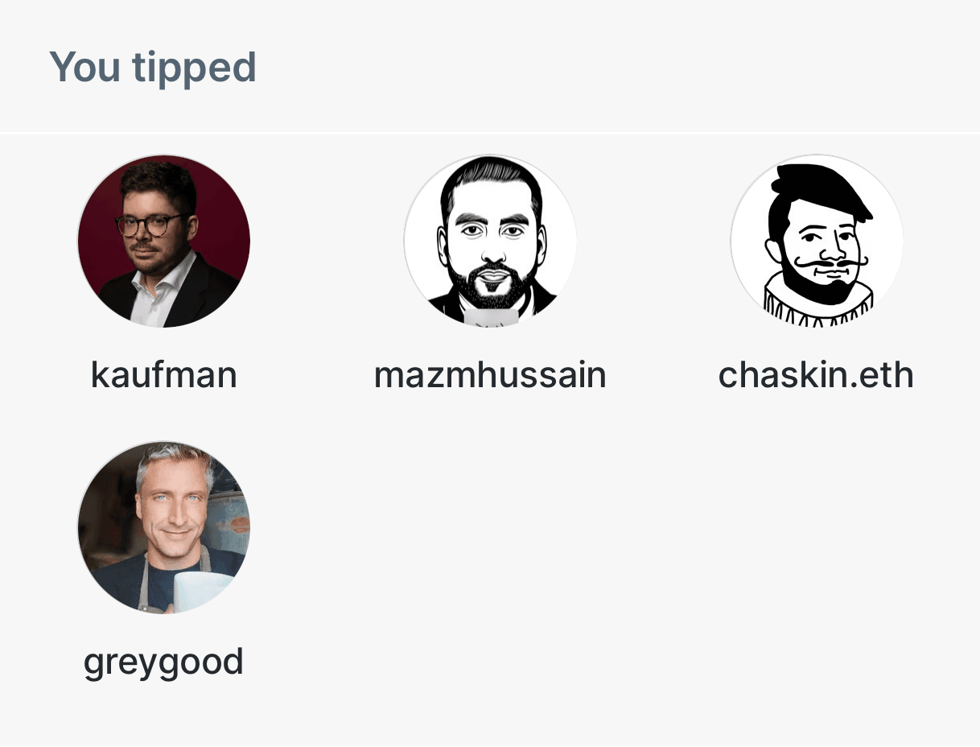Select the greygood username link
The height and width of the screenshot is (747, 980).
click(x=164, y=662)
